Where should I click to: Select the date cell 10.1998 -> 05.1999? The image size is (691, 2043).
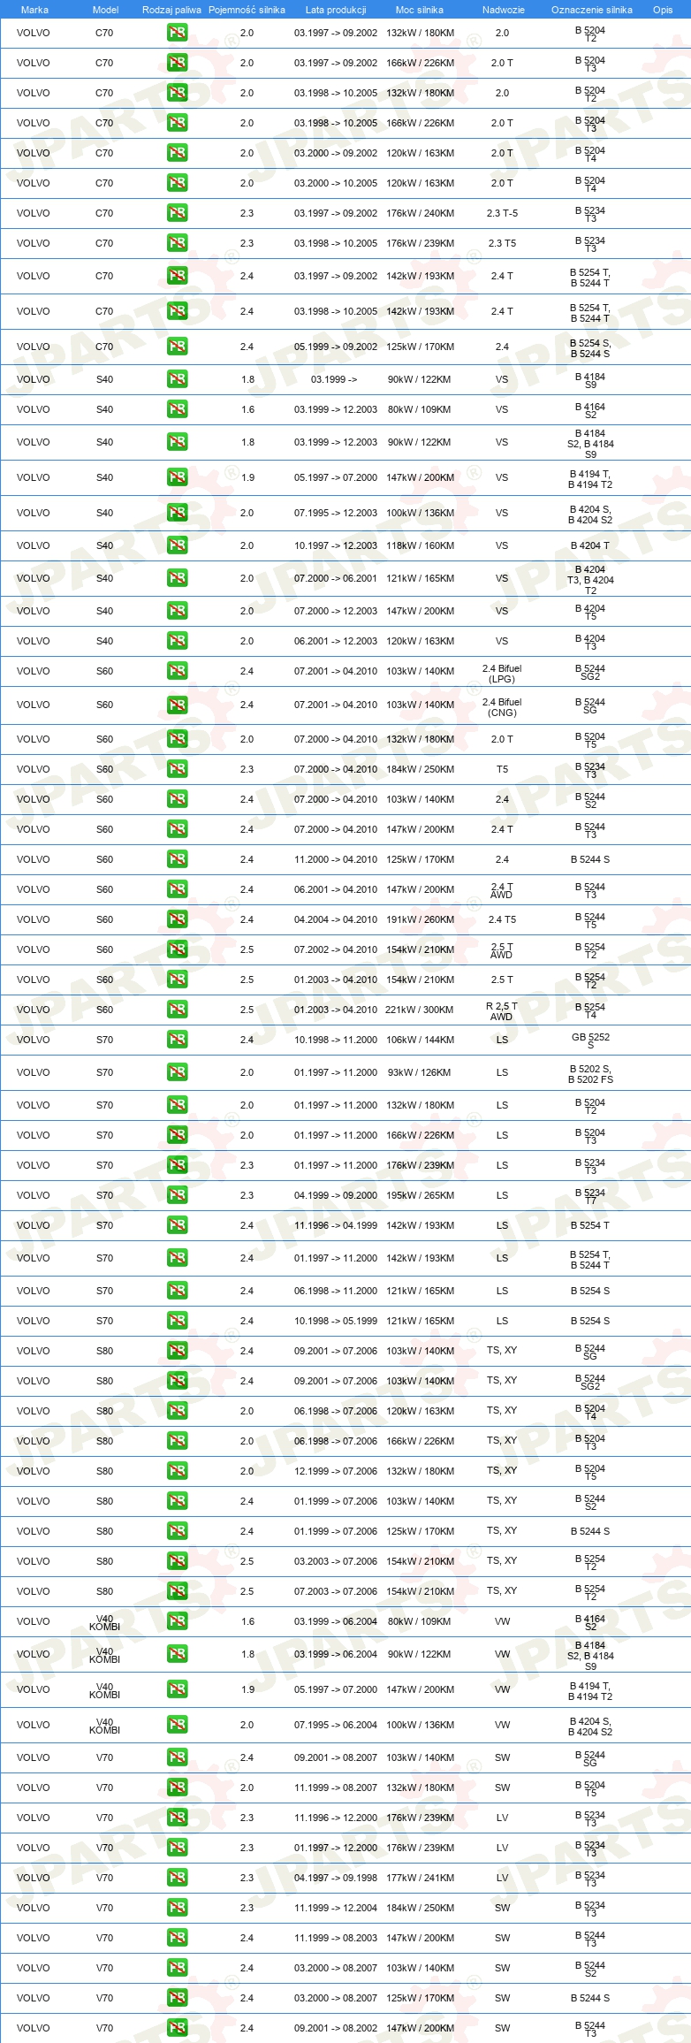point(336,1321)
